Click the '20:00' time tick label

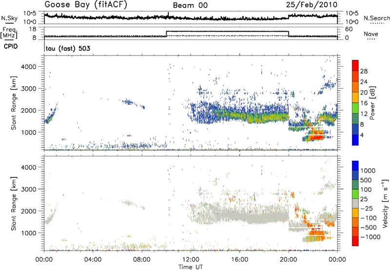pyautogui.click(x=289, y=260)
